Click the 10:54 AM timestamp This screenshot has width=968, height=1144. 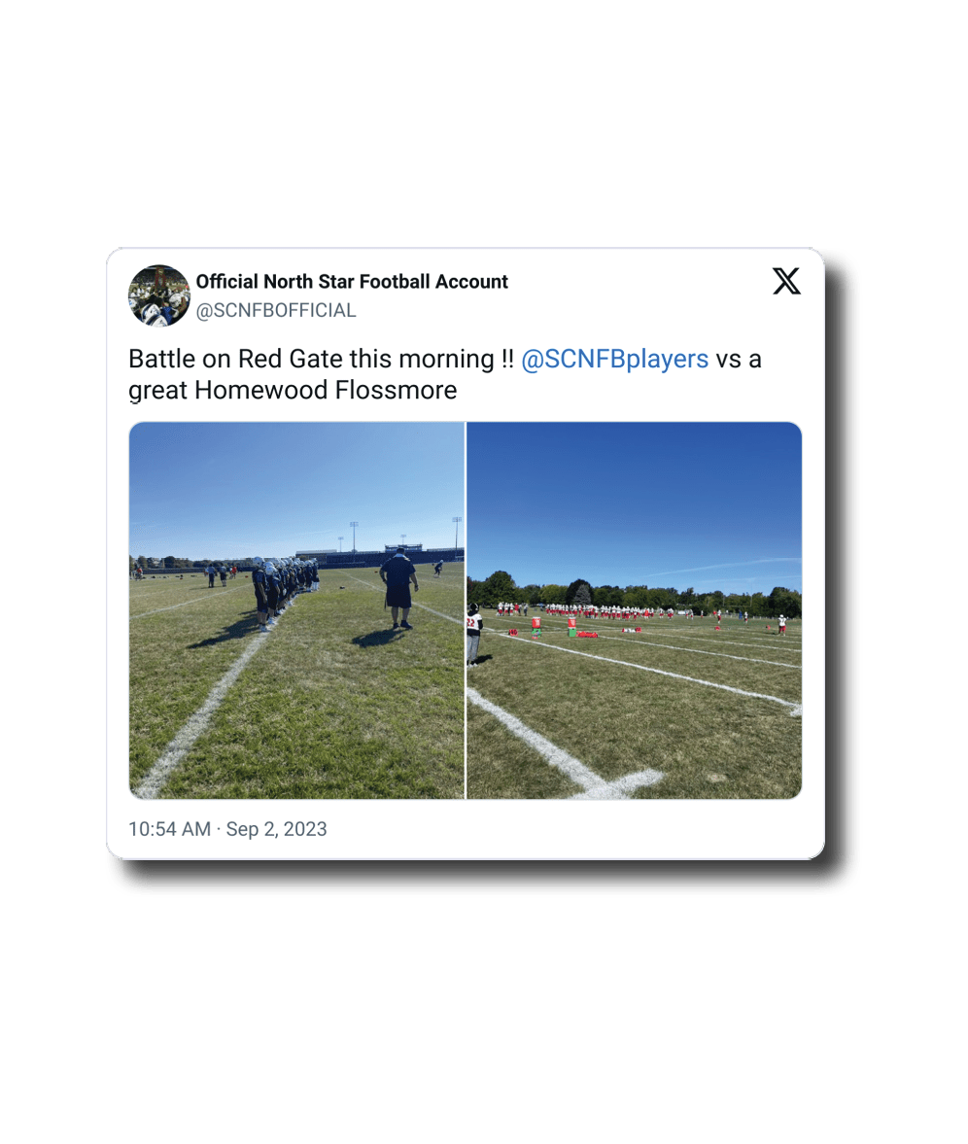[169, 829]
